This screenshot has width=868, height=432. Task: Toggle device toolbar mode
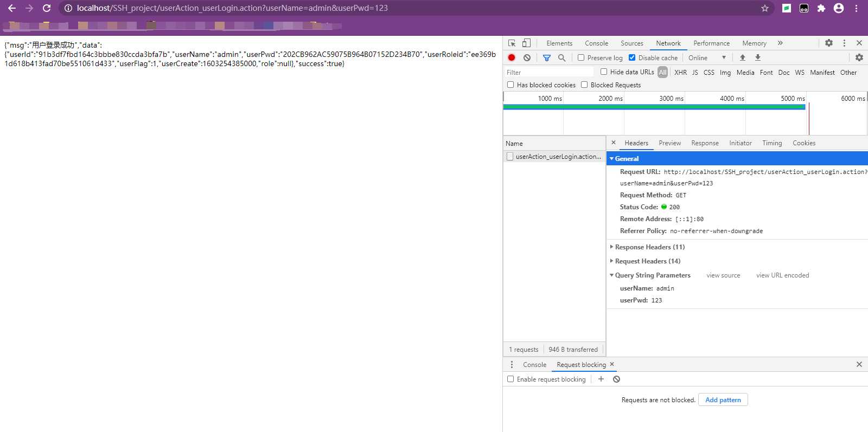(x=526, y=43)
